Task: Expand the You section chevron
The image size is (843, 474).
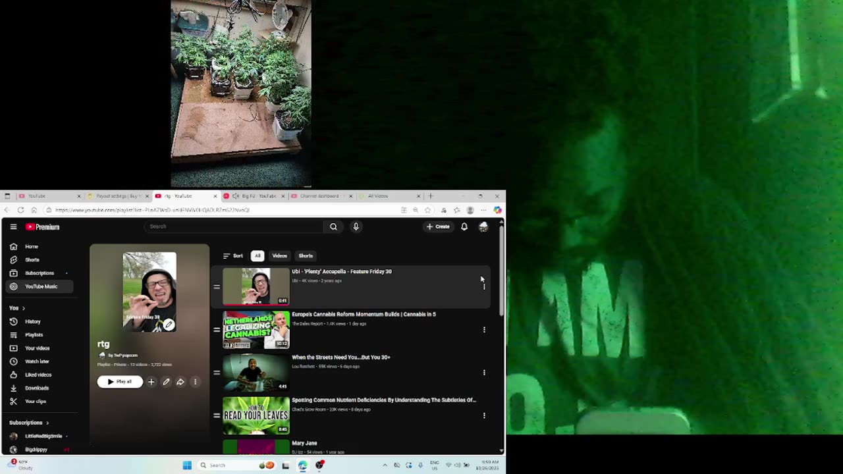Action: tap(24, 308)
